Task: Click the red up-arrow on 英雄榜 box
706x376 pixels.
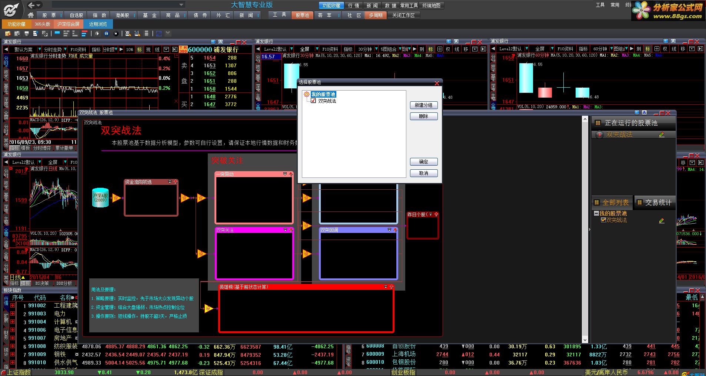Action: (392, 287)
